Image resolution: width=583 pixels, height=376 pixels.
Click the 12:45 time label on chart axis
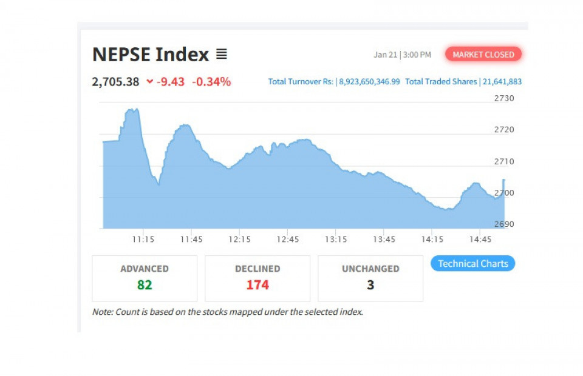click(288, 240)
